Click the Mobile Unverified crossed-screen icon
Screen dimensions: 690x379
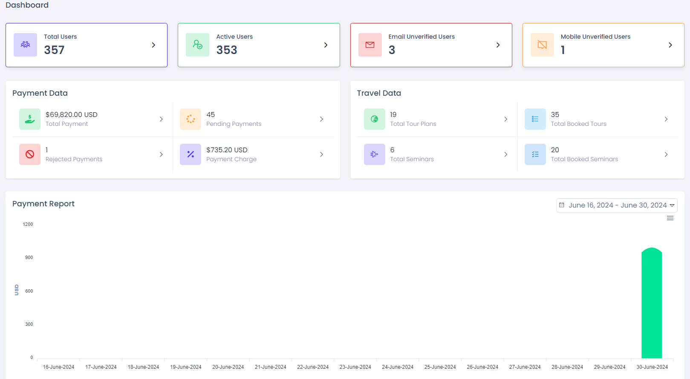pyautogui.click(x=542, y=45)
